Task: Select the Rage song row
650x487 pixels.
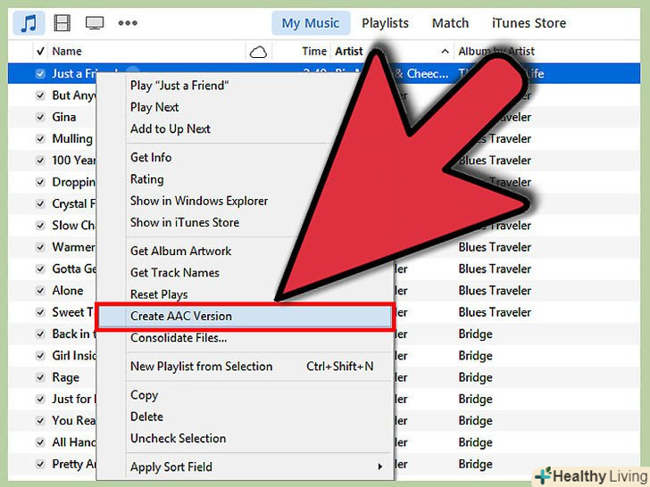Action: point(65,377)
